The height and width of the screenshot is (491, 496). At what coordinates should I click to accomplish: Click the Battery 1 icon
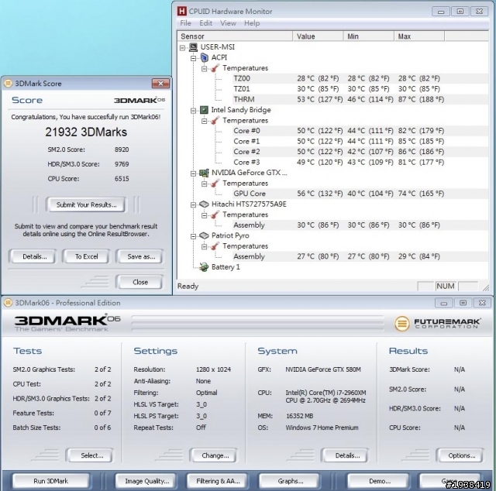click(x=204, y=267)
